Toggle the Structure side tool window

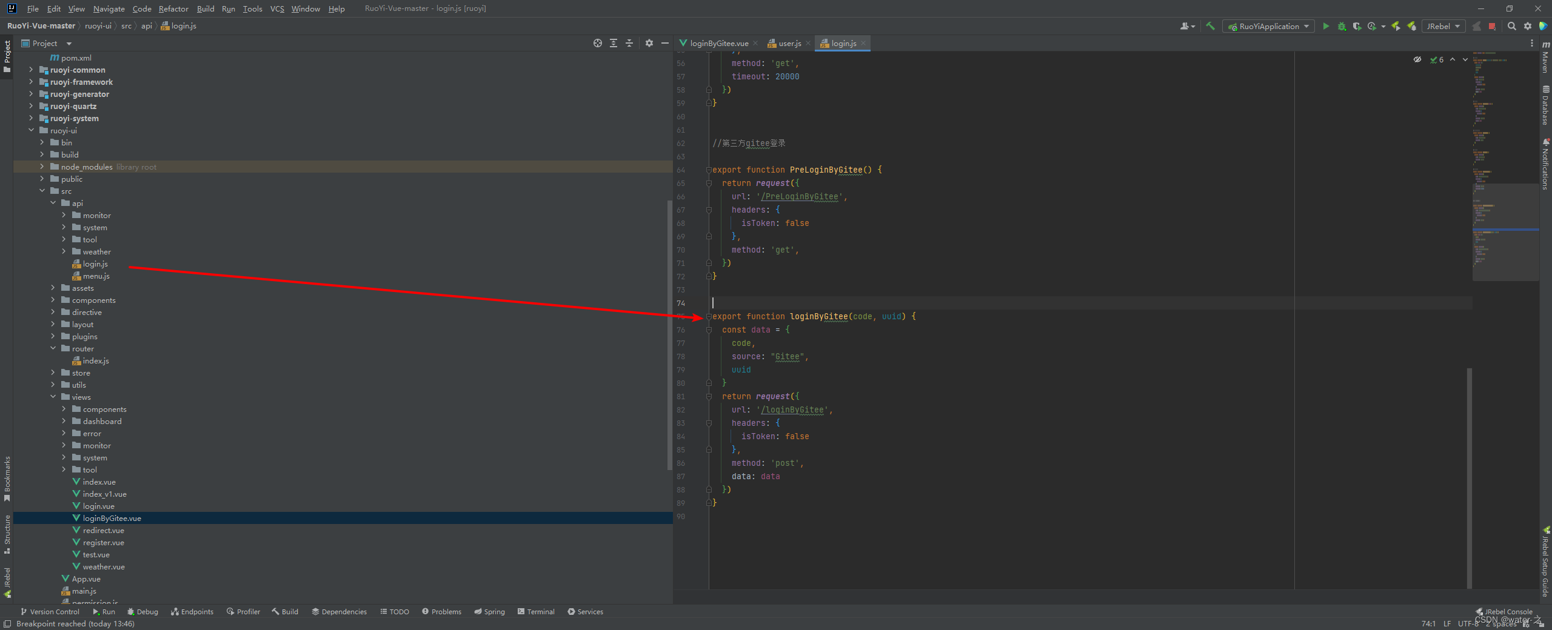coord(7,535)
